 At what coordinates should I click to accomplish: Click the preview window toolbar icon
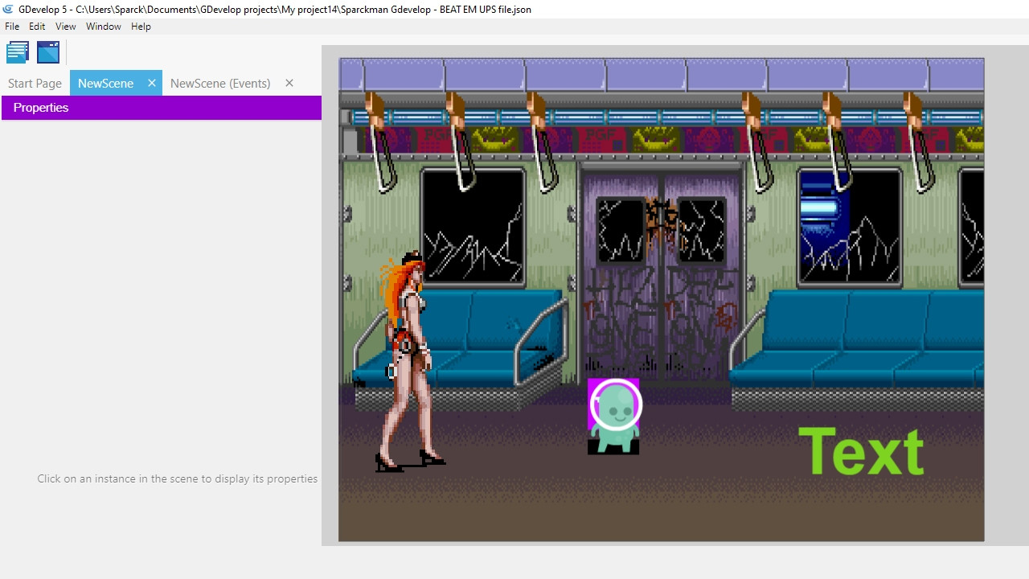[x=48, y=52]
